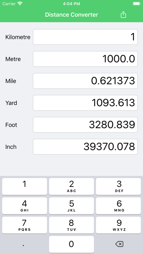
Task: Tap the 3 DEF key
Action: (119, 186)
